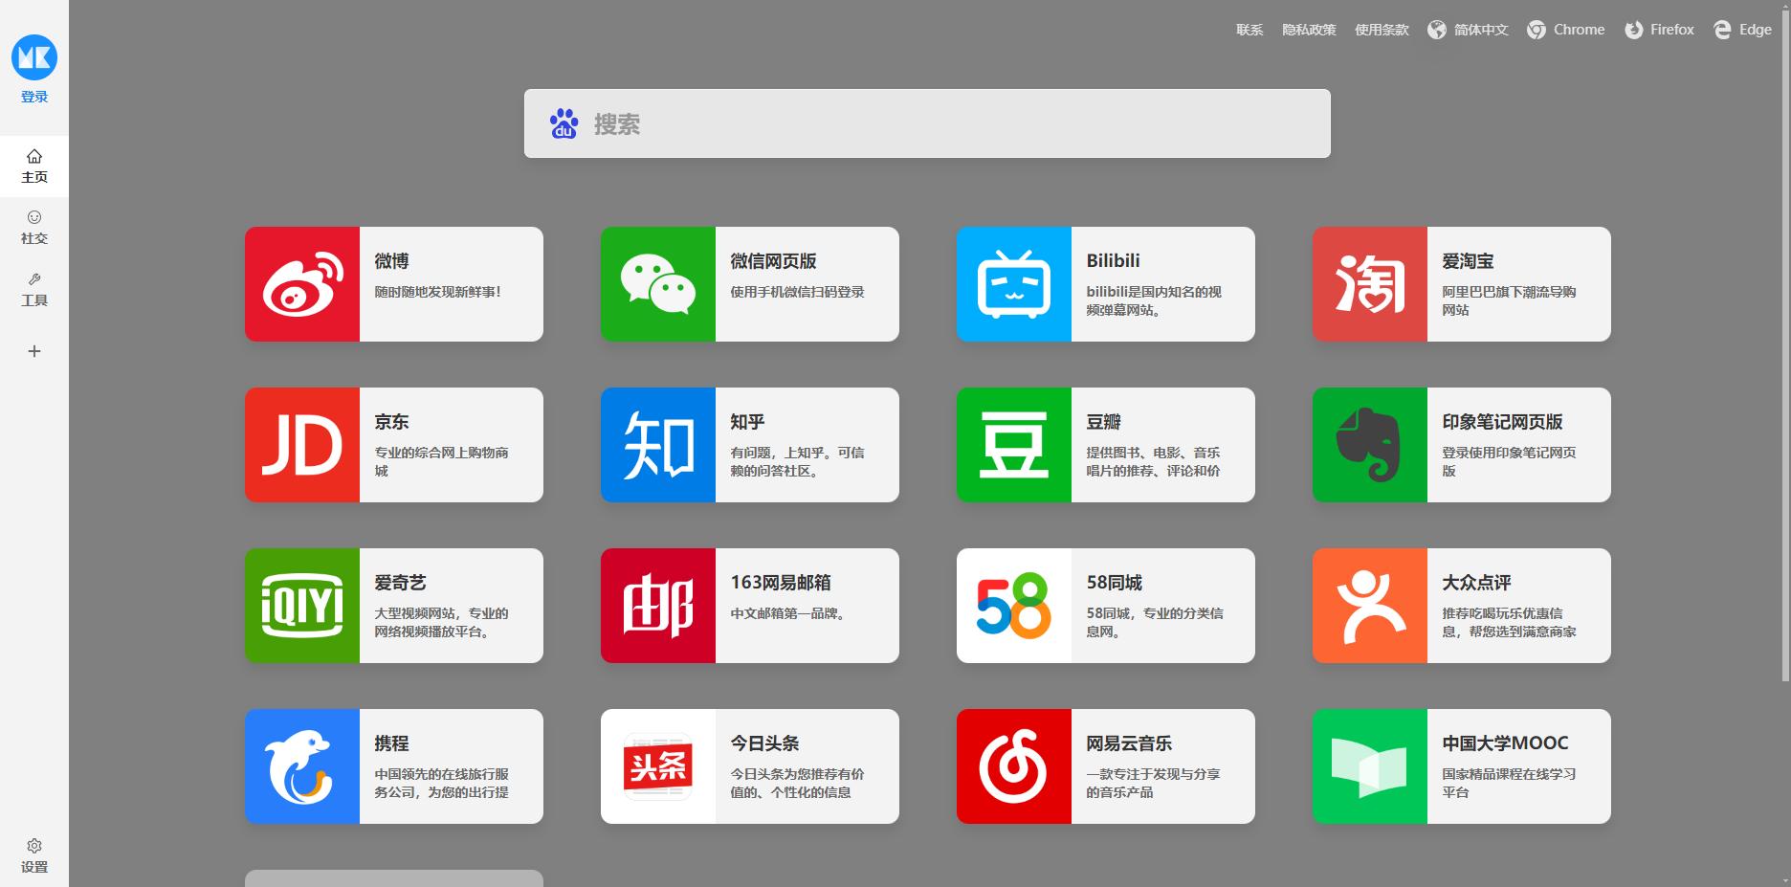This screenshot has width=1791, height=887.
Task: Click description 中文邮箱第一品牌。
Action: [789, 613]
